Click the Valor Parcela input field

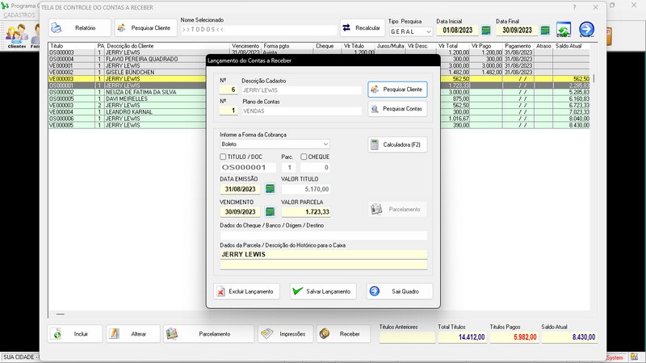[304, 211]
